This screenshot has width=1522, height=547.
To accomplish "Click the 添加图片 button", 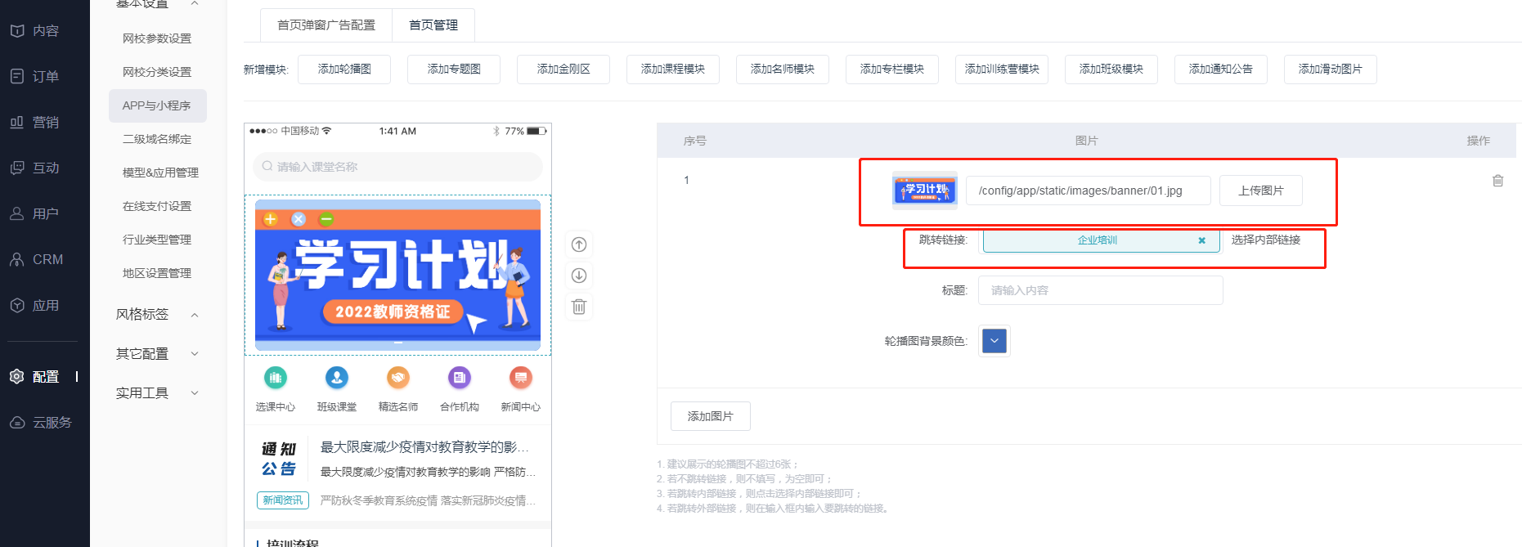I will (710, 416).
